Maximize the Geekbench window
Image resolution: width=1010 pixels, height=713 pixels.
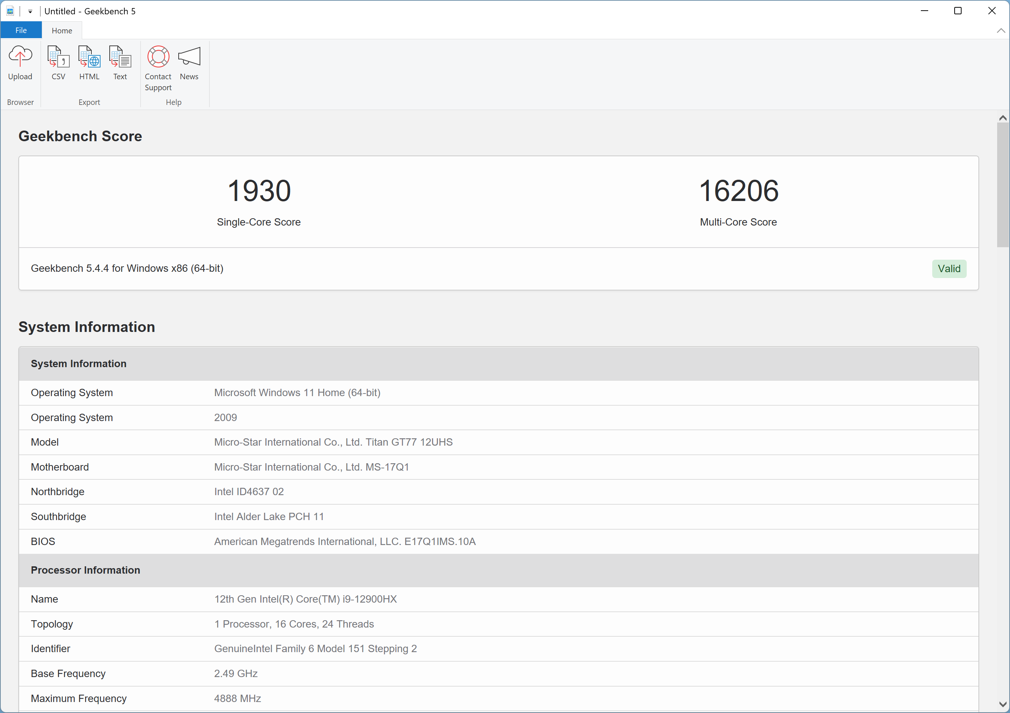pos(958,11)
